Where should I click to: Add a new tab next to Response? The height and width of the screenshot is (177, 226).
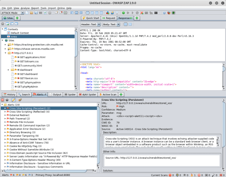pos(137,18)
